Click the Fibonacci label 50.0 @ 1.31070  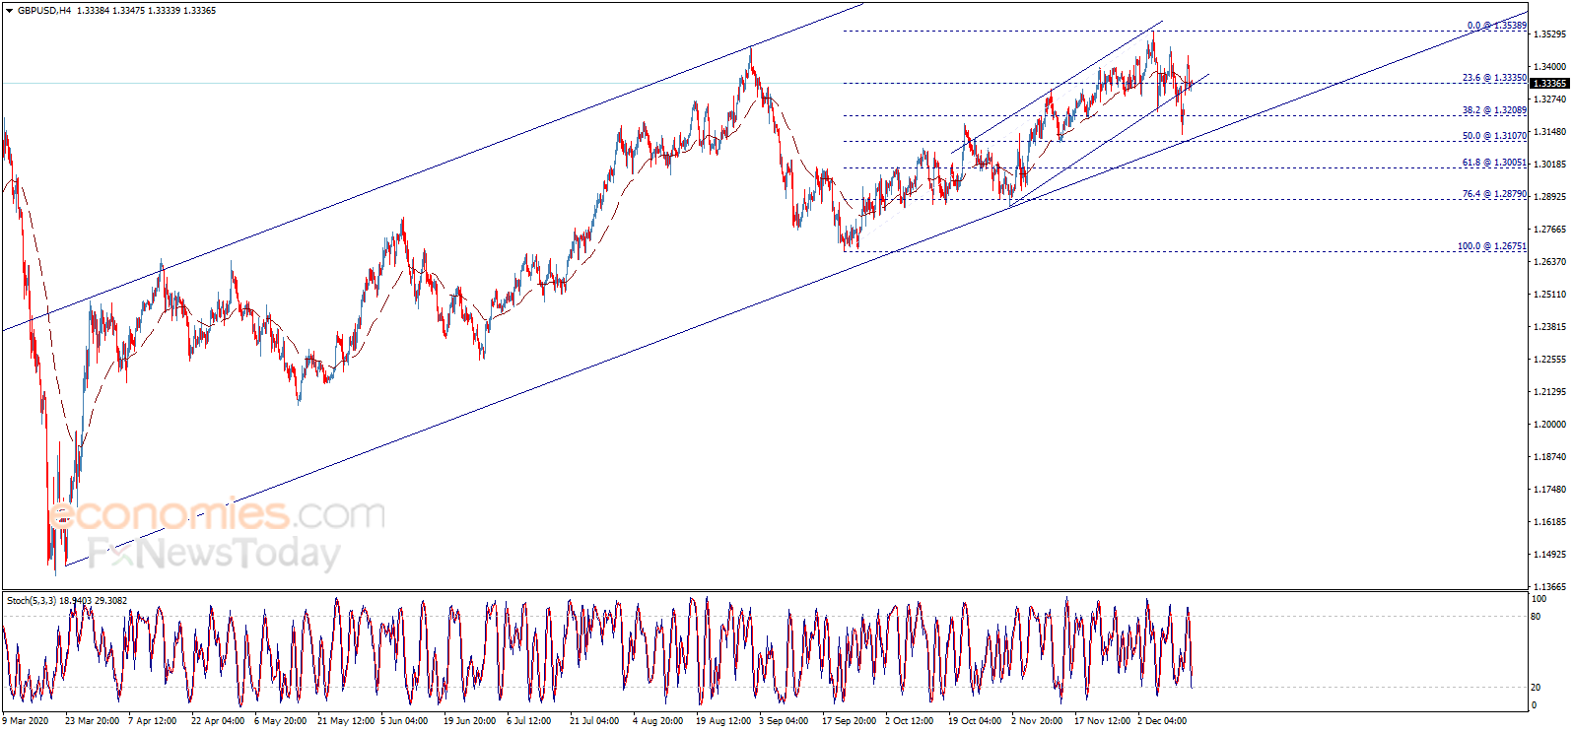click(1494, 136)
